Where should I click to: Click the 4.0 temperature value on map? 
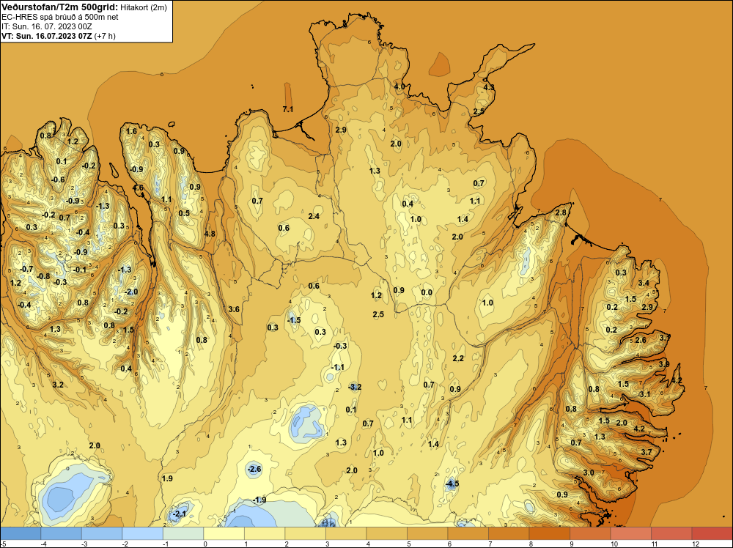click(x=399, y=87)
